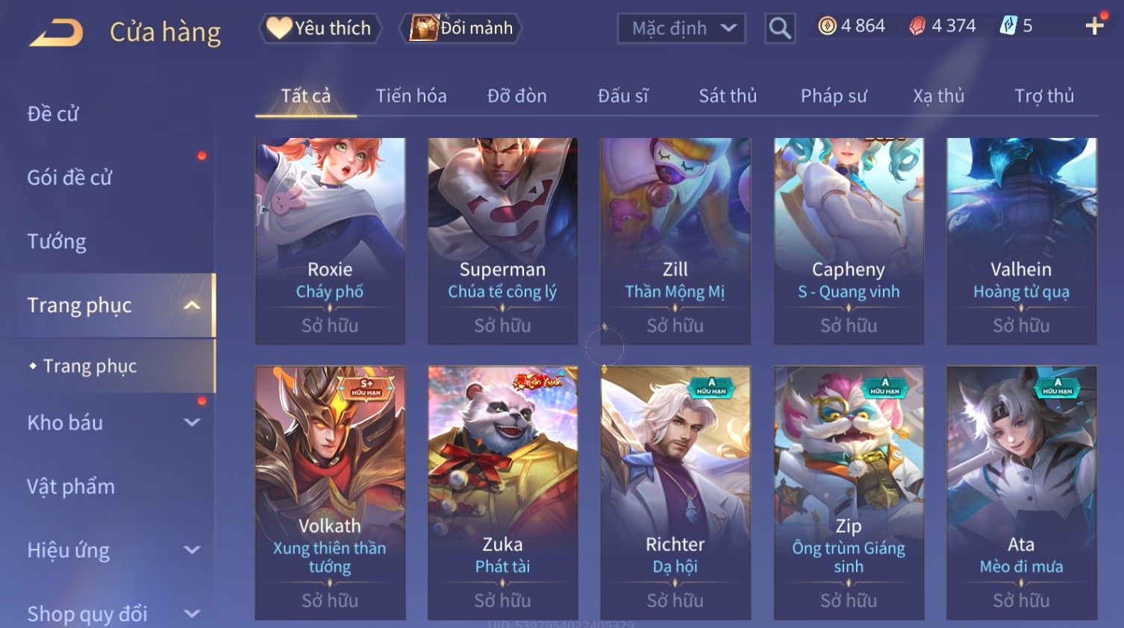Tap the plus icon to add currency
Image resolution: width=1124 pixels, height=628 pixels.
pos(1094,26)
